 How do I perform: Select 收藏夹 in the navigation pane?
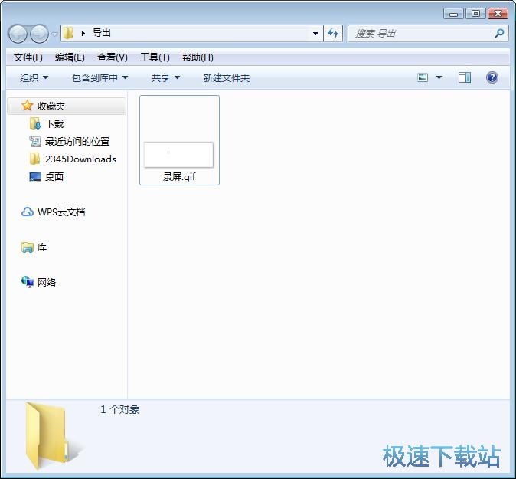click(x=67, y=106)
